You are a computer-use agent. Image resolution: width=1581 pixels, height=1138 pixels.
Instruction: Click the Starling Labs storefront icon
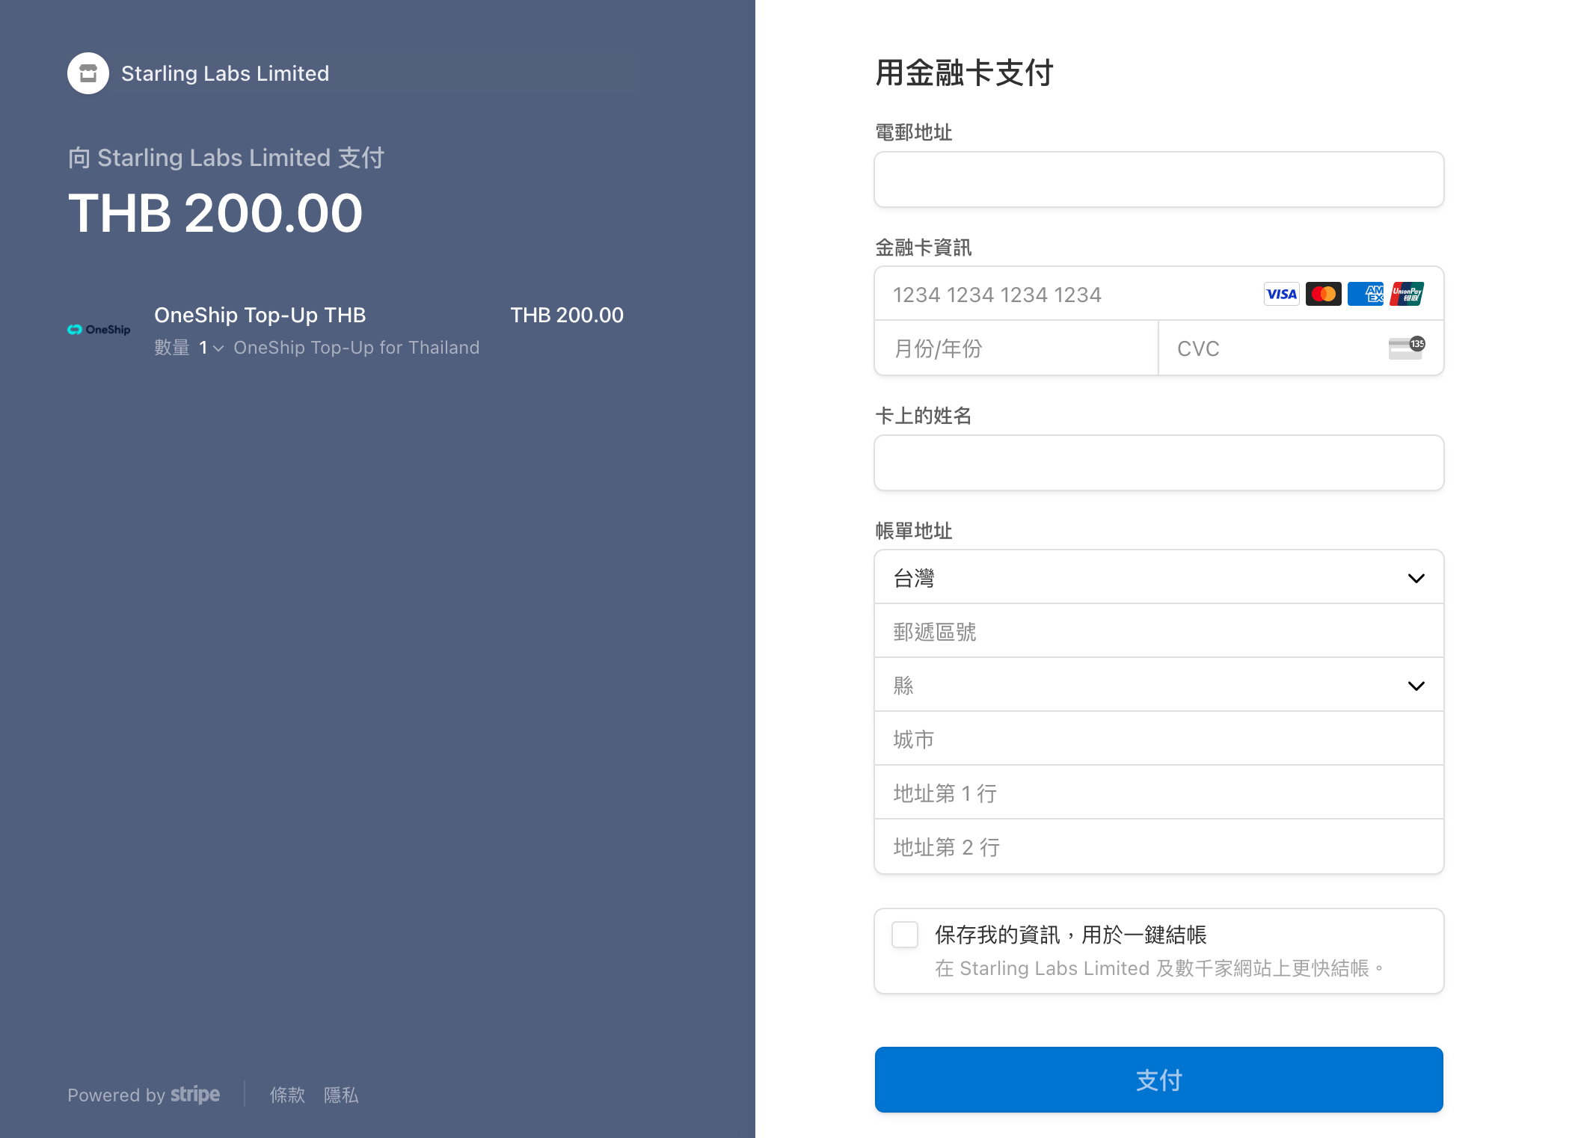[88, 73]
